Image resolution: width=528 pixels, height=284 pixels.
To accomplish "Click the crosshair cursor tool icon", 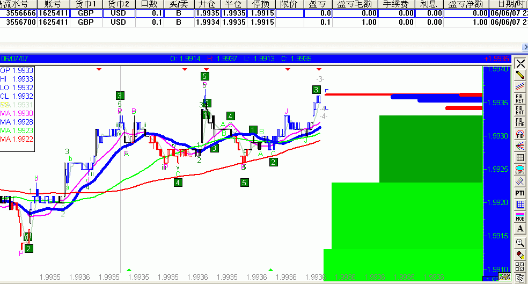I will pos(520,63).
